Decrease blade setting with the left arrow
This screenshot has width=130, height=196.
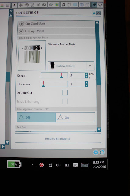click(x=23, y=48)
